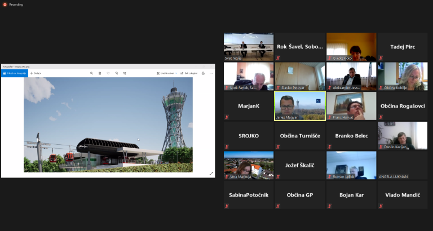This screenshot has height=231, width=433.
Task: Click "Deli z drugimi" share button
Action: [x=189, y=73]
